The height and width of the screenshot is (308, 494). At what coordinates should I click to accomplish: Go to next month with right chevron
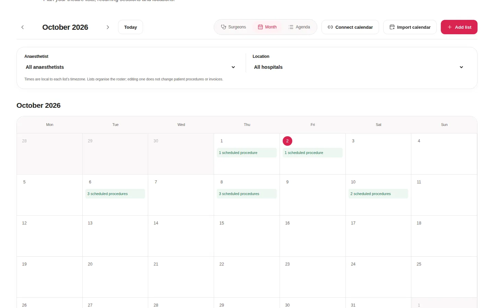(x=108, y=27)
